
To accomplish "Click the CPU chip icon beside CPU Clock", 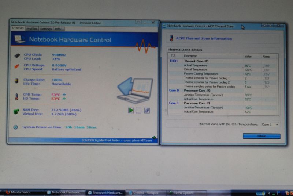I will coord(17,55).
